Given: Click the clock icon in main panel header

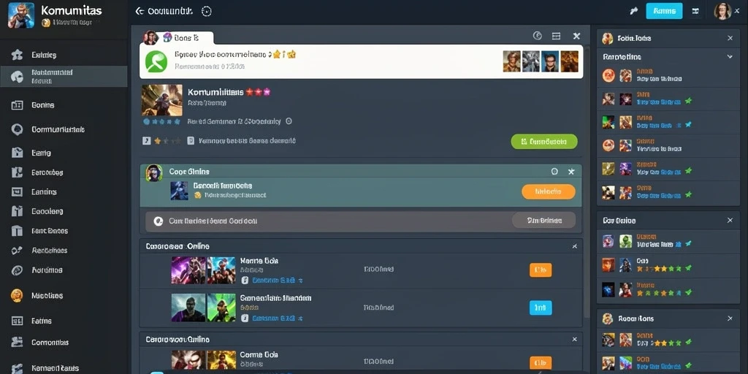Looking at the screenshot, I should point(537,36).
